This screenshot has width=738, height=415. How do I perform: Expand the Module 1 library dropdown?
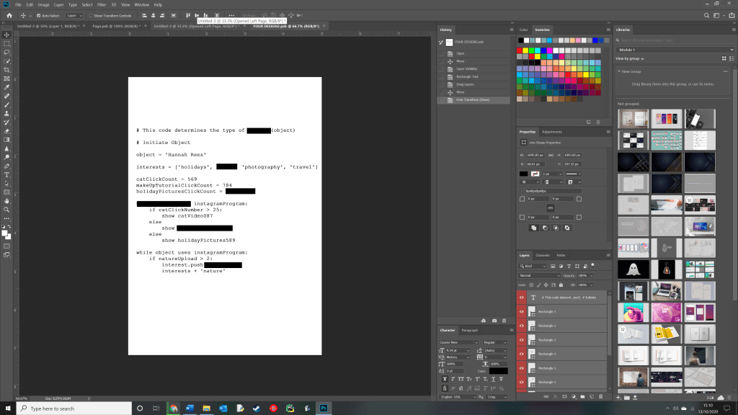675,50
